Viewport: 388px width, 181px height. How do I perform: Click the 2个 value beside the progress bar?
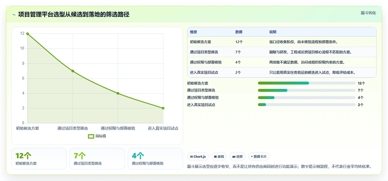point(361,105)
